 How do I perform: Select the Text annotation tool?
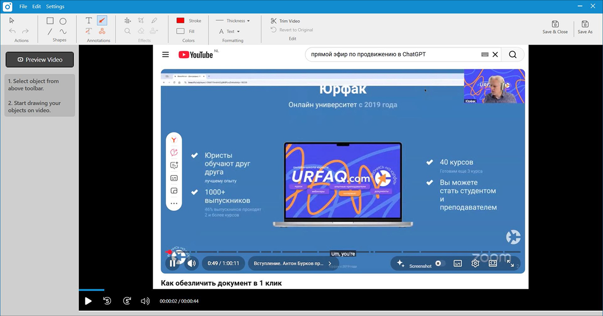89,21
